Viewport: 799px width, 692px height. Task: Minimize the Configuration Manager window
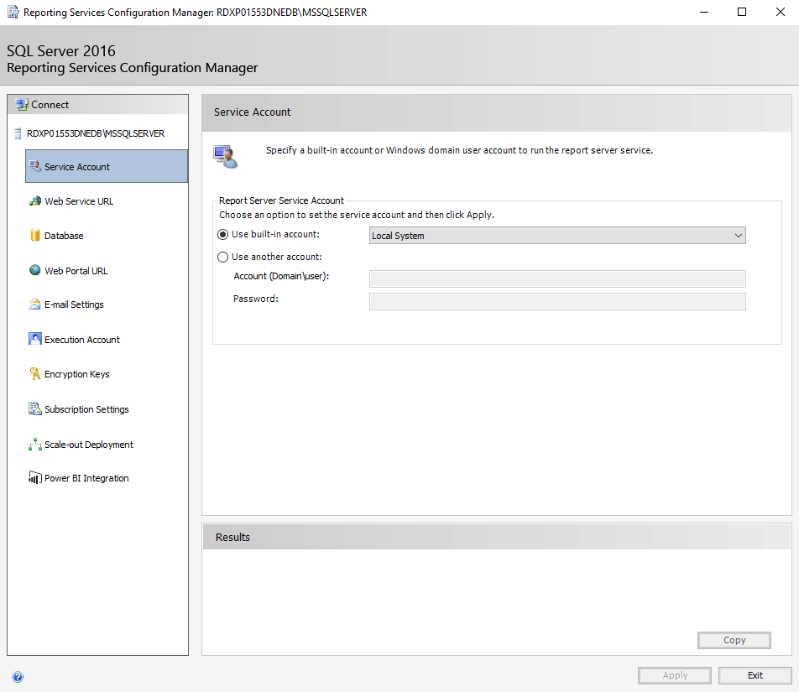tap(704, 13)
